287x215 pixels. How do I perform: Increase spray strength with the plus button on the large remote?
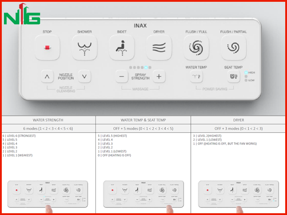[x=159, y=76]
